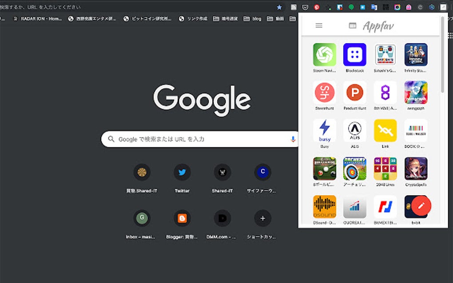Open the Twitter shortcut tile
The height and width of the screenshot is (283, 453).
tap(182, 178)
